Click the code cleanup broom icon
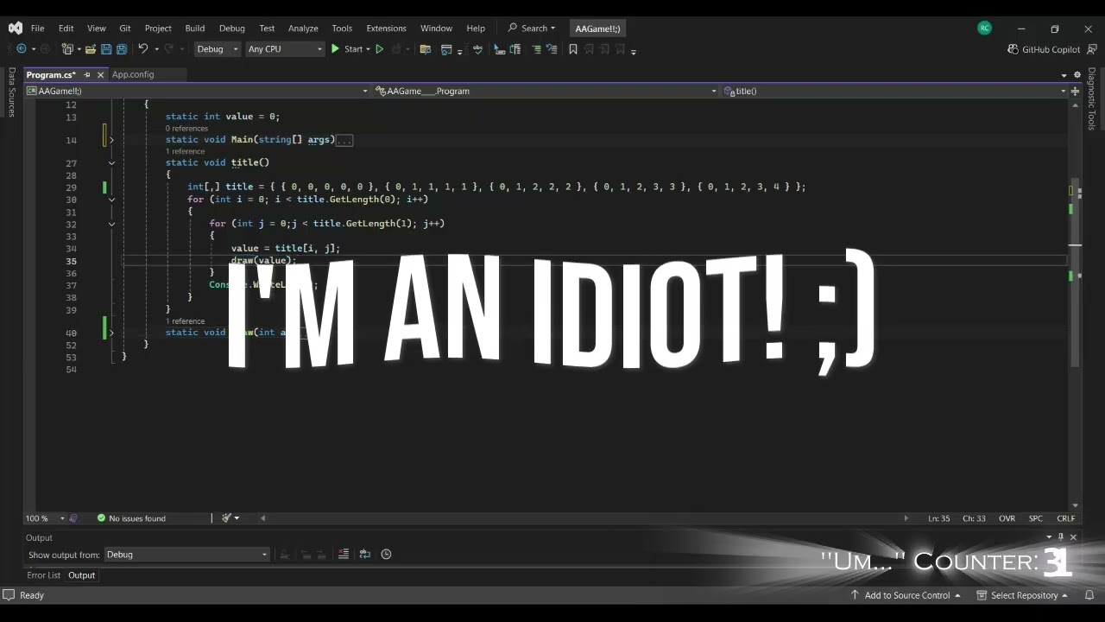 (x=226, y=518)
